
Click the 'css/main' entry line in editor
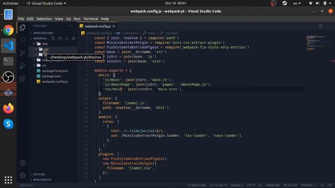143,89
